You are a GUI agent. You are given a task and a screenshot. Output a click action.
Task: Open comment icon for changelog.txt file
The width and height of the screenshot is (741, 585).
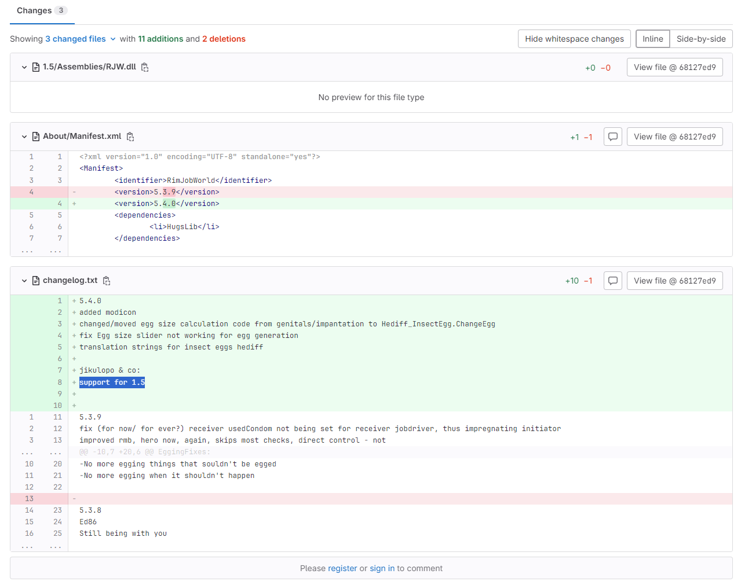[613, 281]
